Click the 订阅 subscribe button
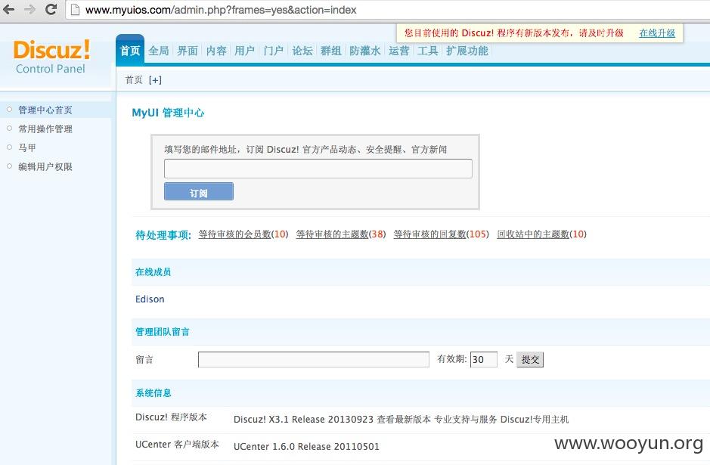The height and width of the screenshot is (465, 710). 199,191
